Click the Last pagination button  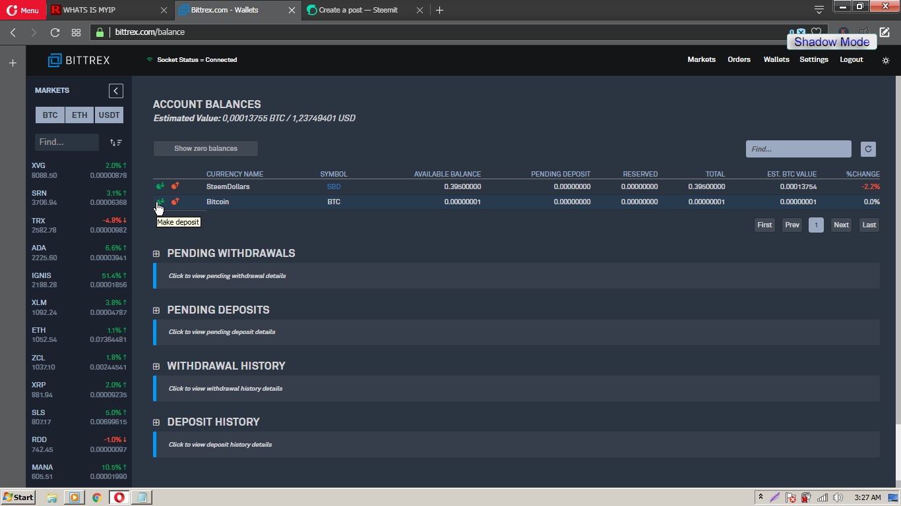(x=869, y=225)
